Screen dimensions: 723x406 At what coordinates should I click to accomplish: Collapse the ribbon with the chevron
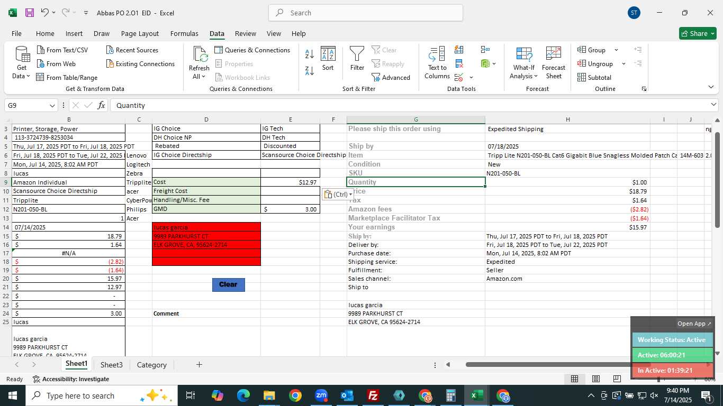tap(711, 87)
